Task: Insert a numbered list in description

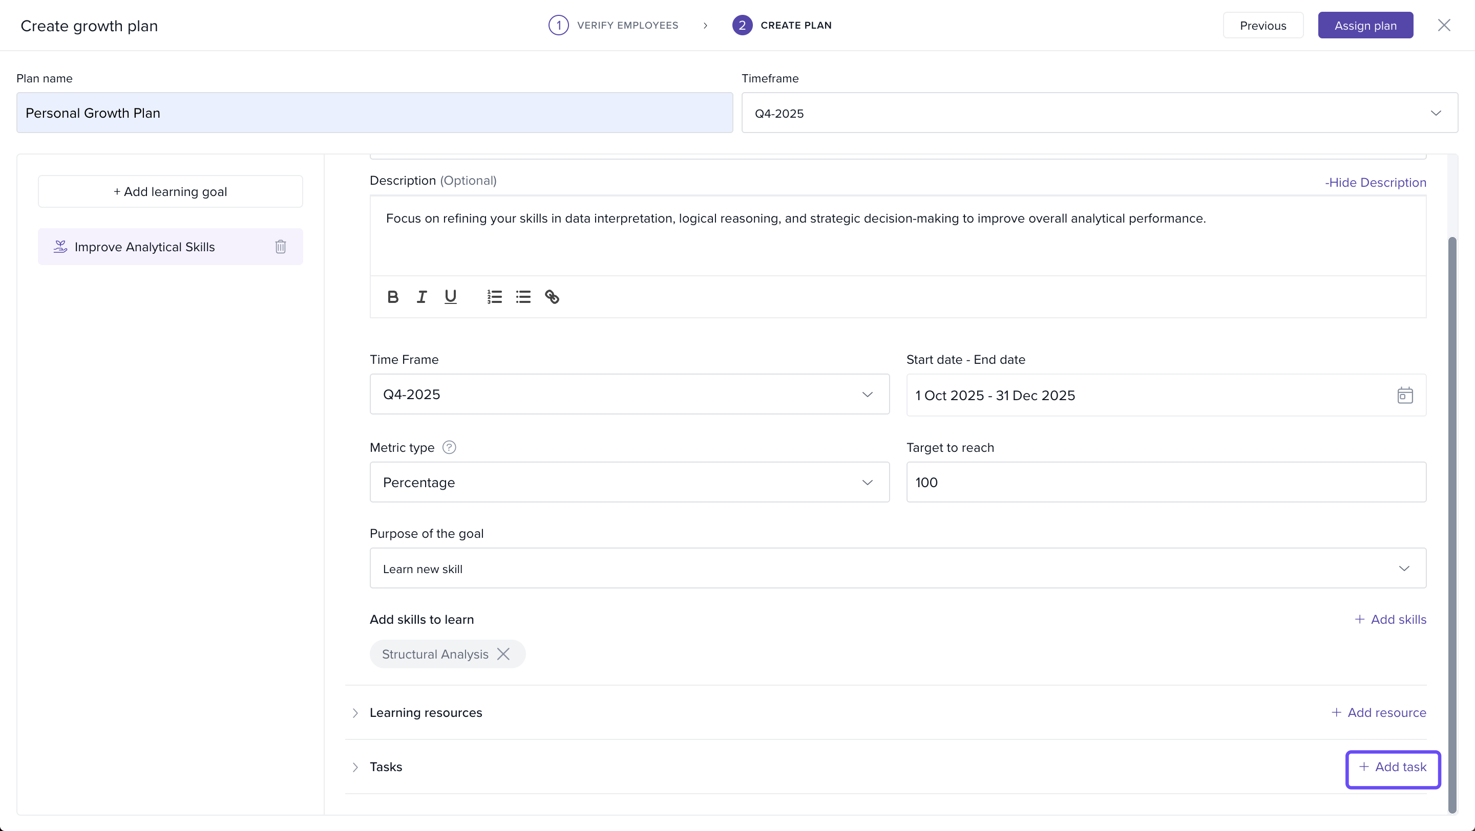Action: pos(495,297)
